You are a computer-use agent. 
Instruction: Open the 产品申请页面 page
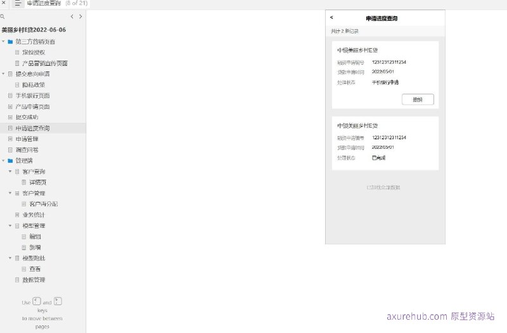[x=33, y=106]
